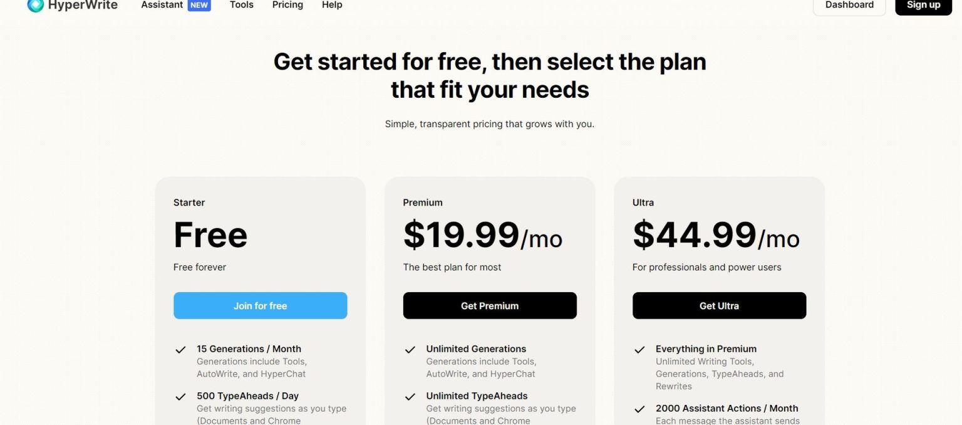Click checkmark beside Everything in Premium
Viewport: 962px width, 425px height.
click(x=639, y=350)
